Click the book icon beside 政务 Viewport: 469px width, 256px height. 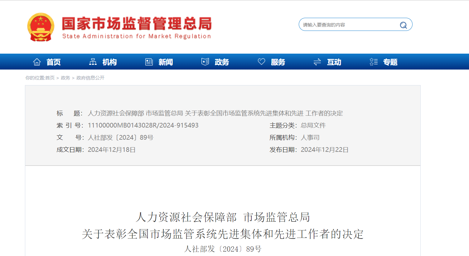pyautogui.click(x=205, y=62)
